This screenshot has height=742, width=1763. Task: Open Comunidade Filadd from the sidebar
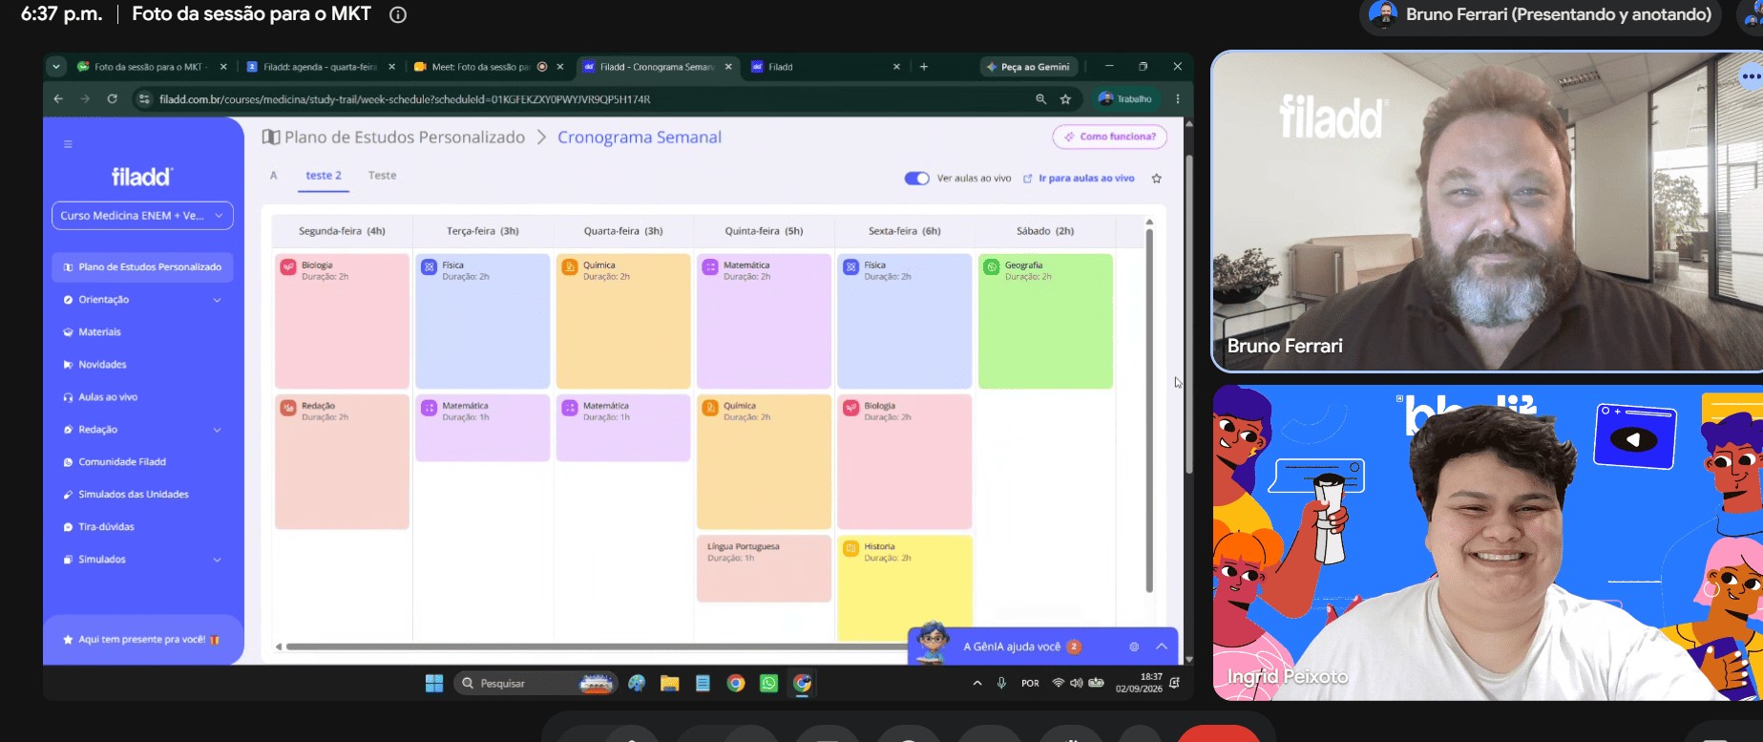tap(122, 462)
